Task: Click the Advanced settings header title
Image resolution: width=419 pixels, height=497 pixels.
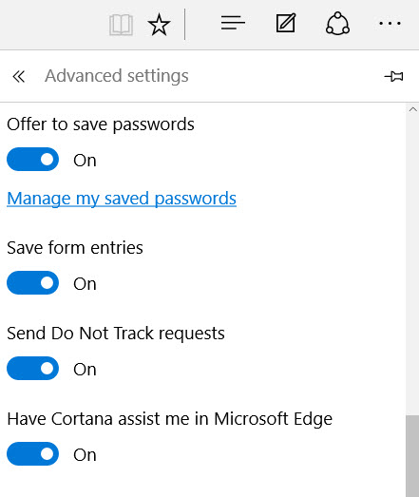Action: pos(117,76)
